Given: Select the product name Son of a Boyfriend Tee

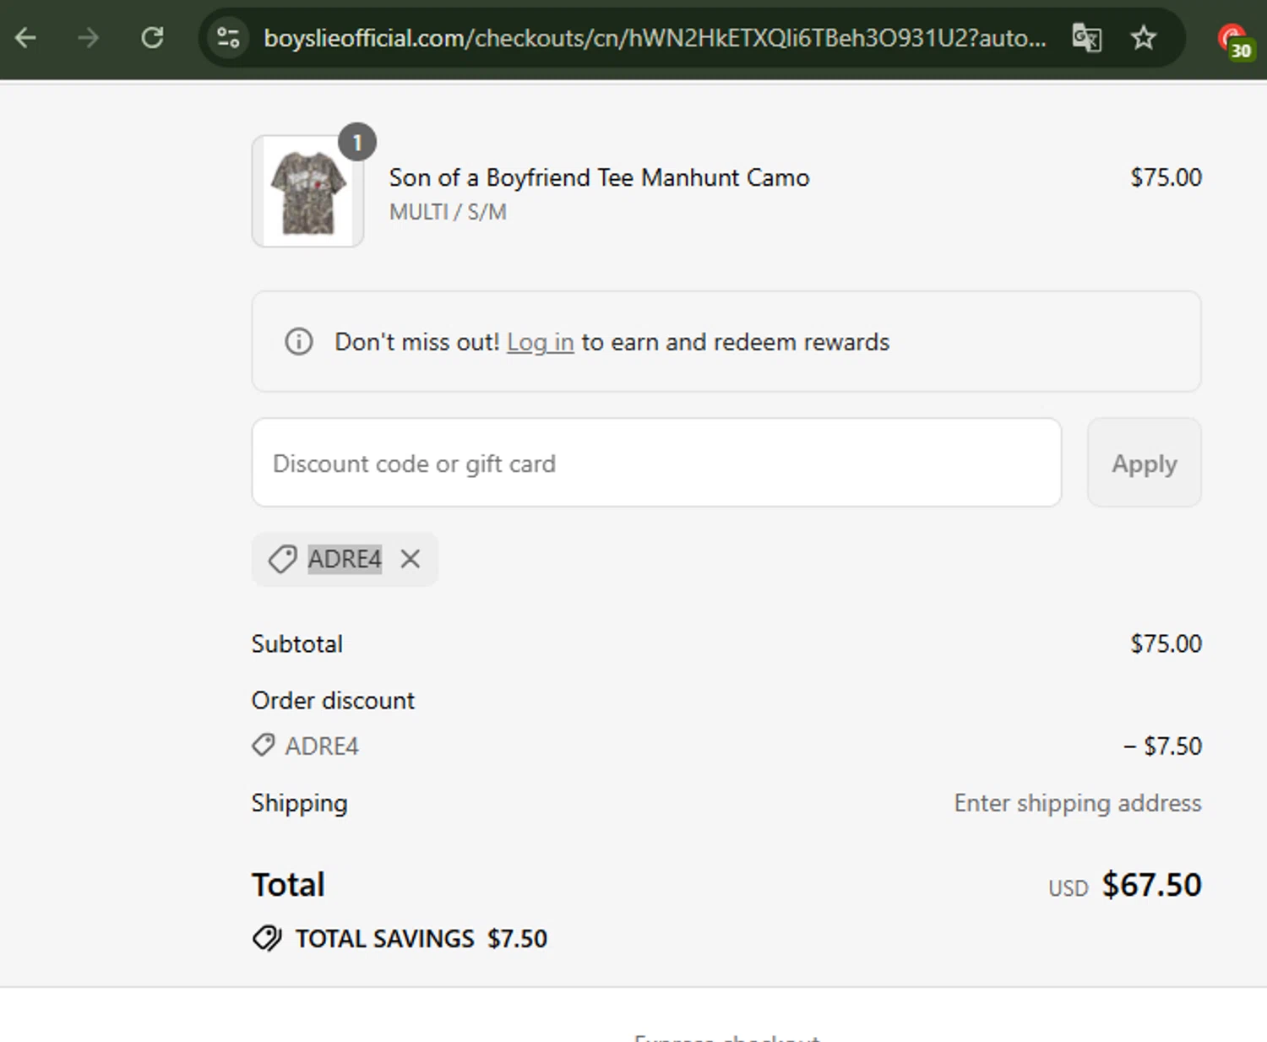Looking at the screenshot, I should click(x=599, y=177).
